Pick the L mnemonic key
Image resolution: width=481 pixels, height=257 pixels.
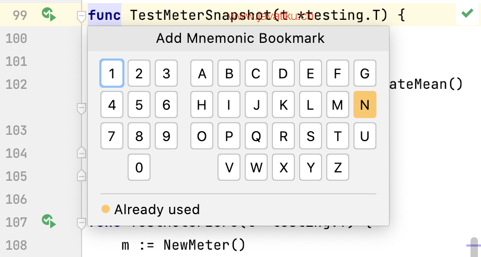[x=311, y=104]
